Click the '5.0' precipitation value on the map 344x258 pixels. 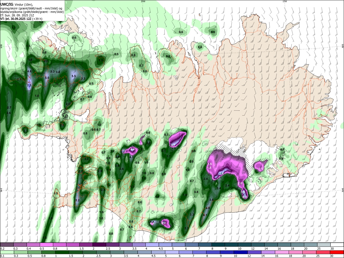coord(47,78)
